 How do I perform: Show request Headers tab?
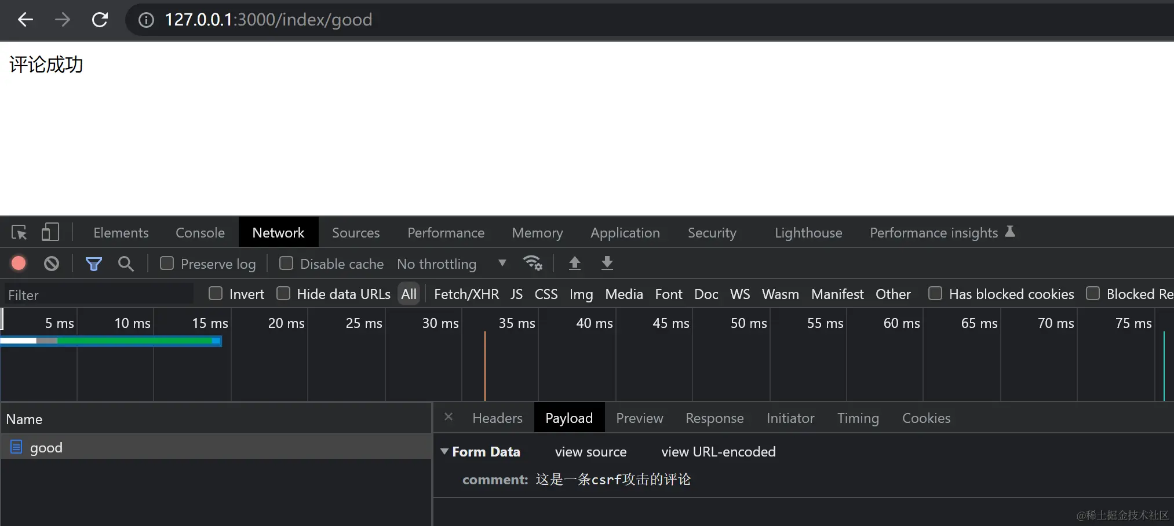pos(497,418)
